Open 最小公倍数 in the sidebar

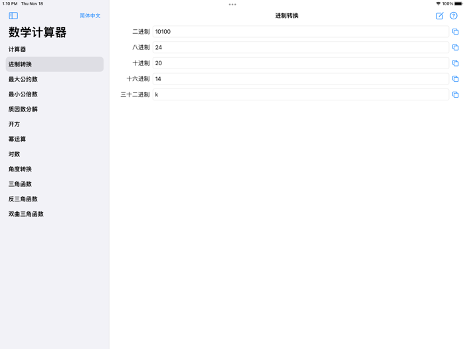[x=54, y=94]
